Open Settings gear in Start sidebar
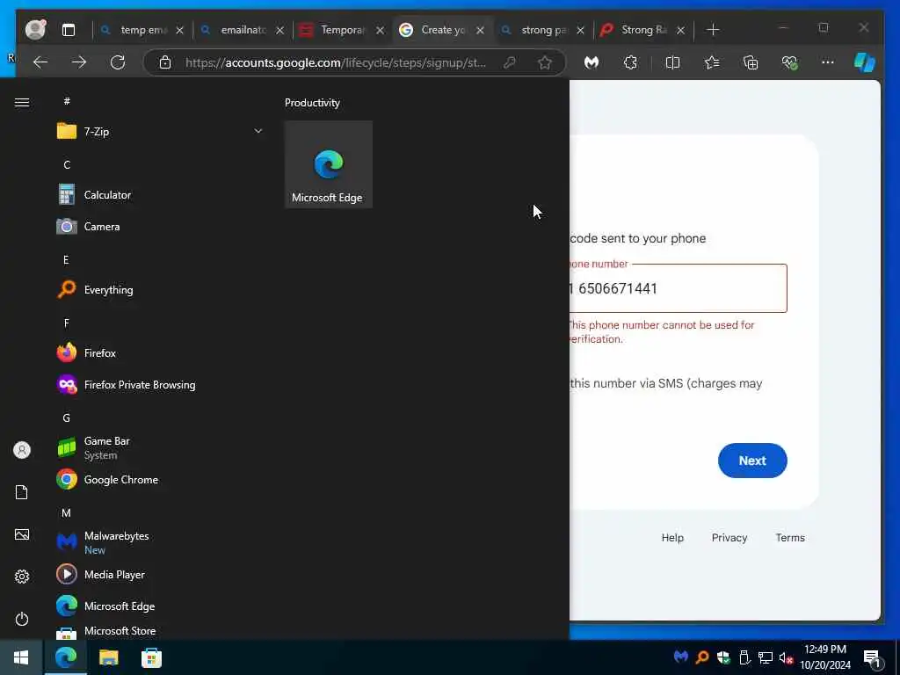Screen dimensions: 900x675 (22, 577)
